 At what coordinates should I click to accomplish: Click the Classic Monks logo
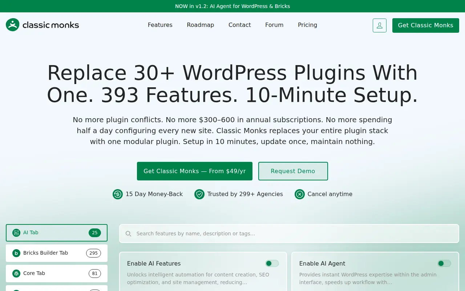coord(43,25)
